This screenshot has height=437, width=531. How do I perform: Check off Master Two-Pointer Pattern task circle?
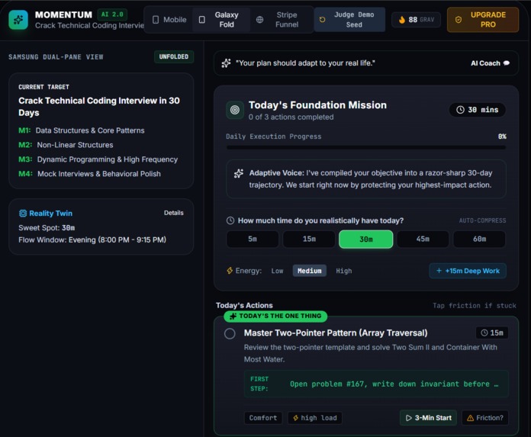coord(230,333)
